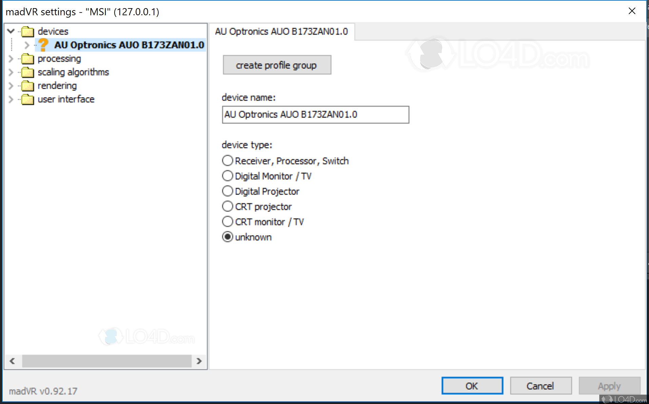Click the tree panel right scroll arrow
Image resolution: width=649 pixels, height=404 pixels.
(199, 361)
